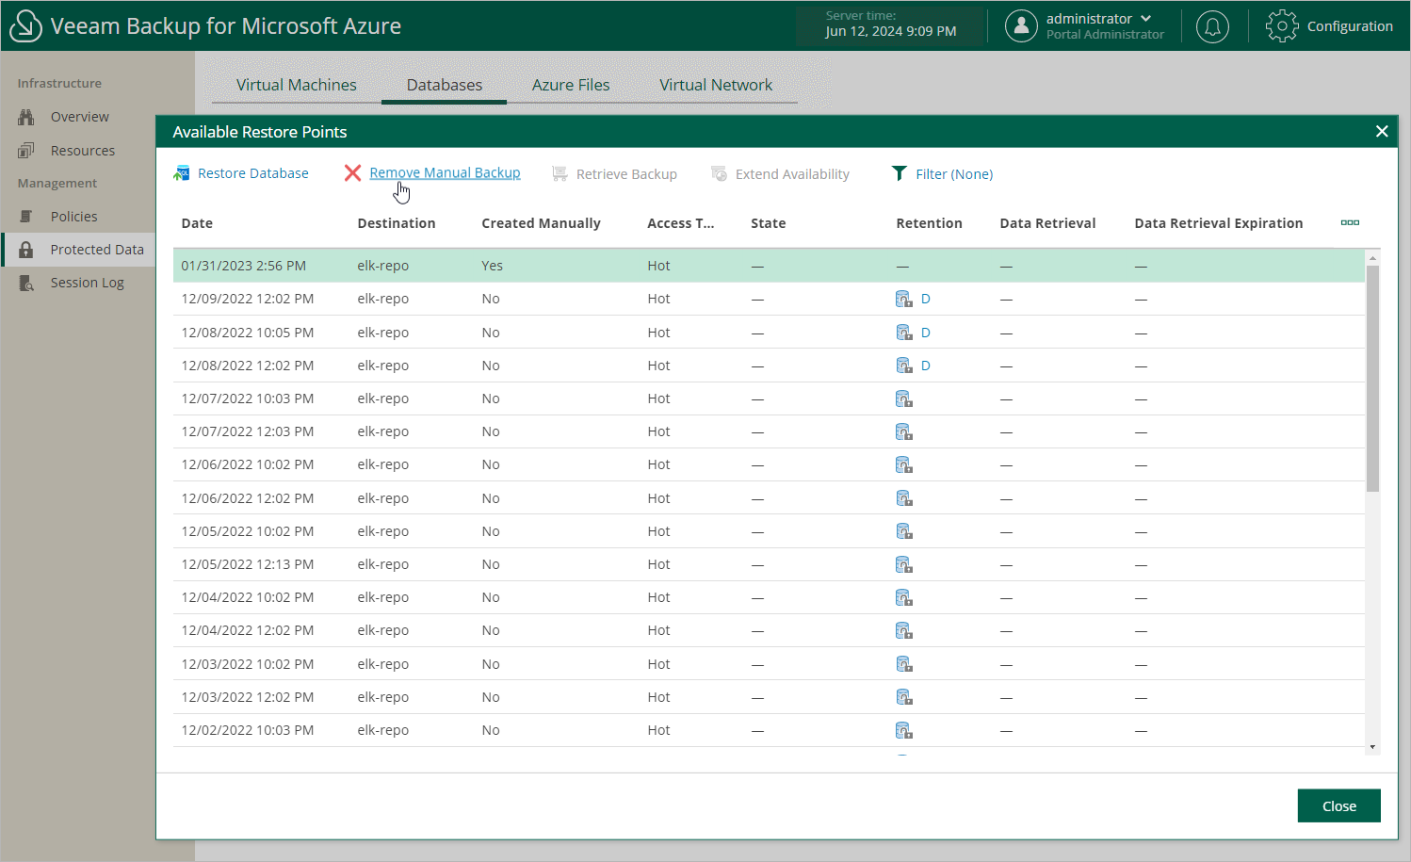Click retention icon for 12/07/2022 12:03 PM row
The width and height of the screenshot is (1411, 862).
coord(904,431)
